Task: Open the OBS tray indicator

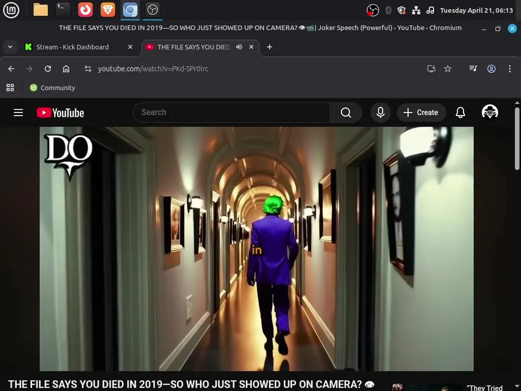Action: click(372, 10)
